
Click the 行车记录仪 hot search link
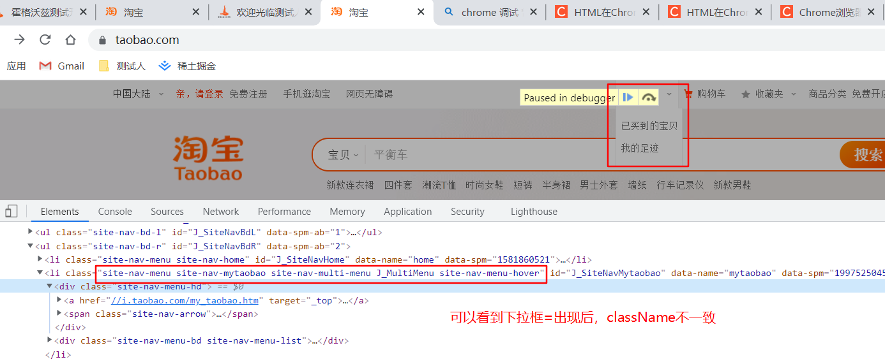pyautogui.click(x=680, y=185)
